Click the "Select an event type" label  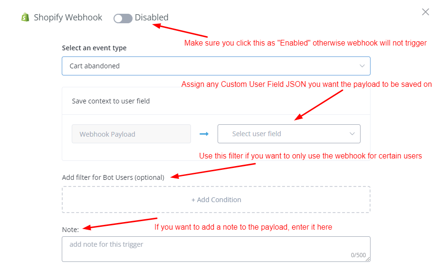(x=94, y=48)
